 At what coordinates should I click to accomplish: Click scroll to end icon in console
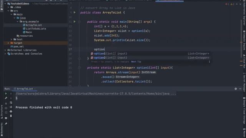pos(11,107)
